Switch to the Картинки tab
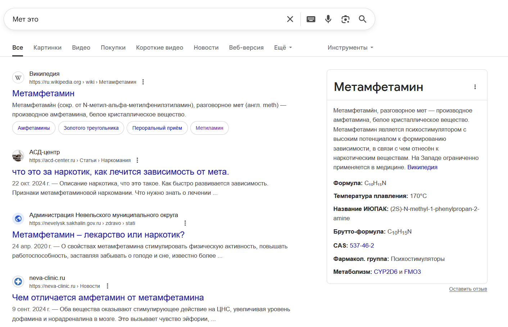 point(47,47)
